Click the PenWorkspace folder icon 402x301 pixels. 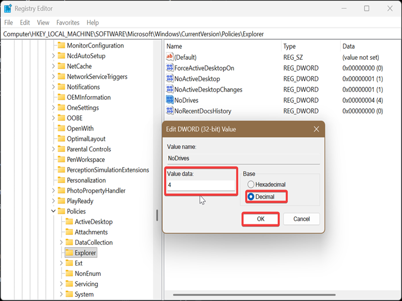tap(61, 159)
